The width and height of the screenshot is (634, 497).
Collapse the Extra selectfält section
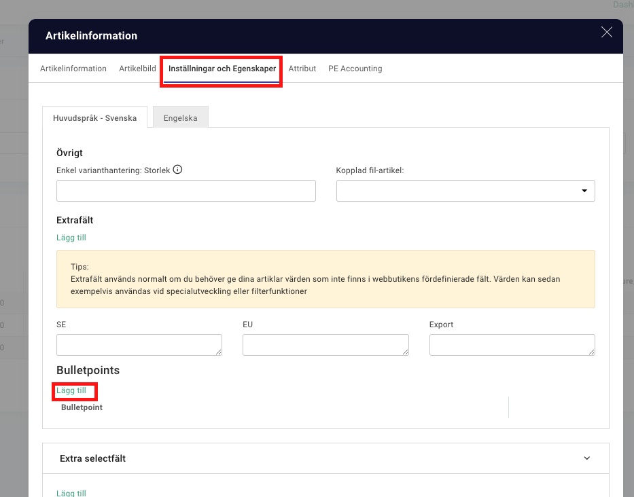click(x=586, y=458)
